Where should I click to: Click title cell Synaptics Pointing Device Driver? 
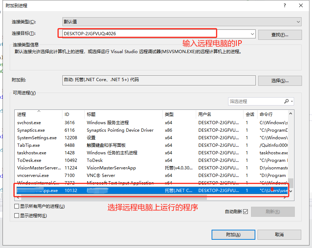[120, 130]
